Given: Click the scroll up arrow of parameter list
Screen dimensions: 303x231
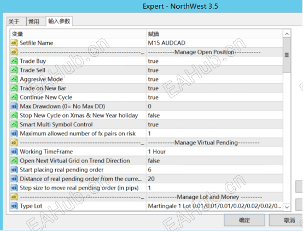Looking at the screenshot, I should point(287,34).
